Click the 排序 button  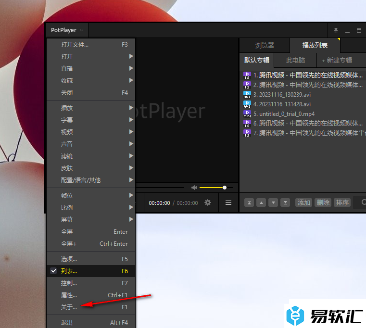point(342,202)
